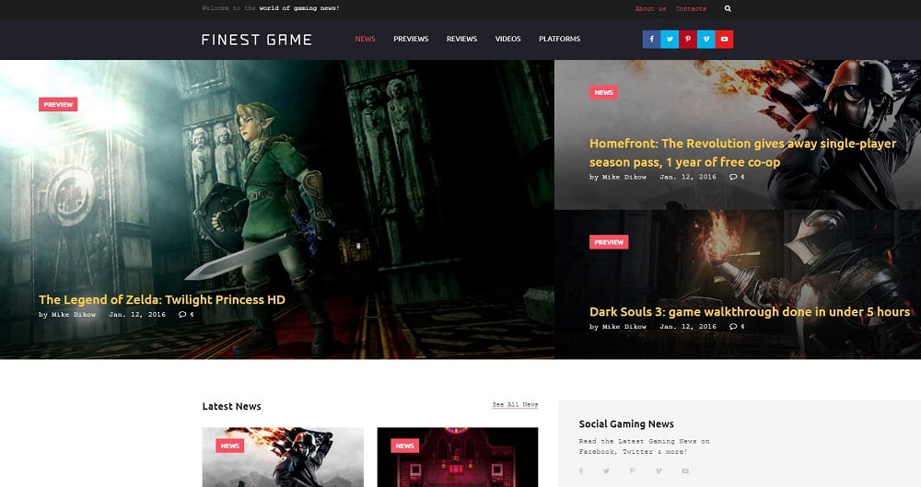Click Jan. 12, 2016 date under Zelda article
The height and width of the screenshot is (487, 921).
(x=137, y=315)
